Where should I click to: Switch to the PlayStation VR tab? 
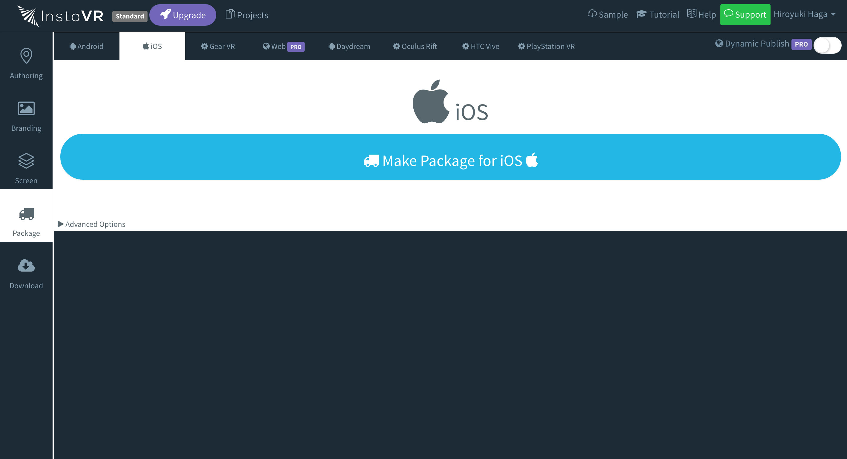tap(547, 46)
